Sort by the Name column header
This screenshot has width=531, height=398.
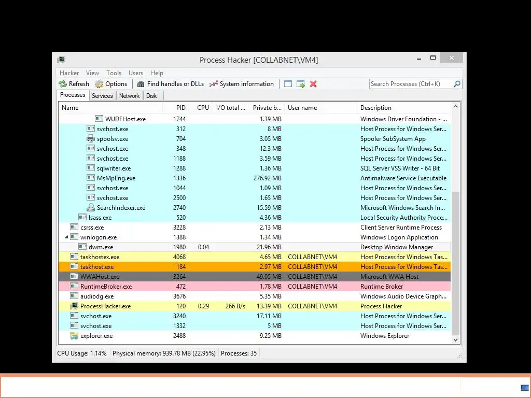pyautogui.click(x=111, y=108)
